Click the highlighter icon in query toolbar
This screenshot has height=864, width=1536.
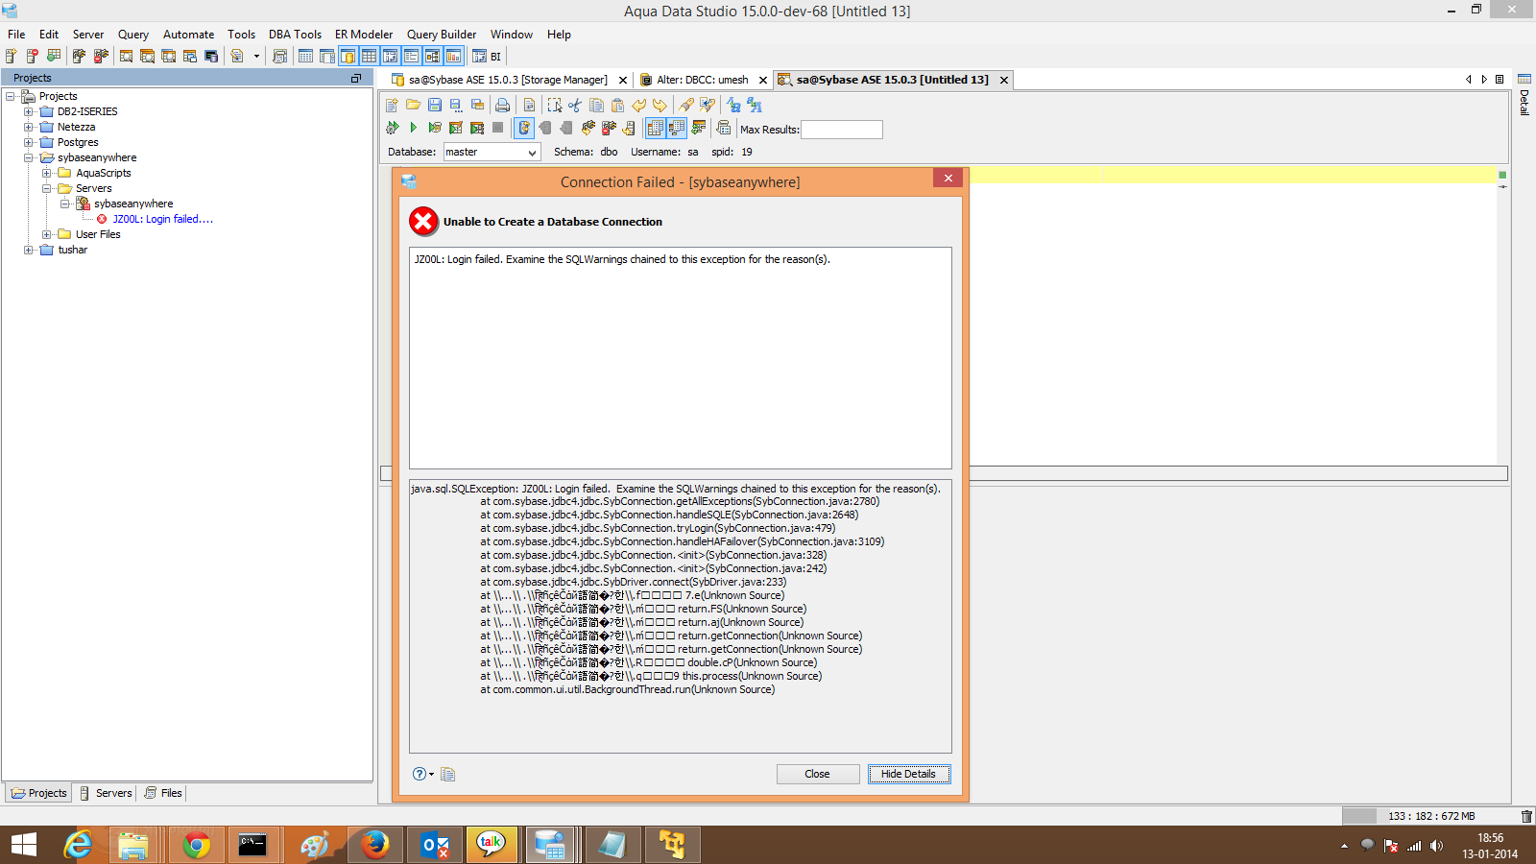point(686,106)
